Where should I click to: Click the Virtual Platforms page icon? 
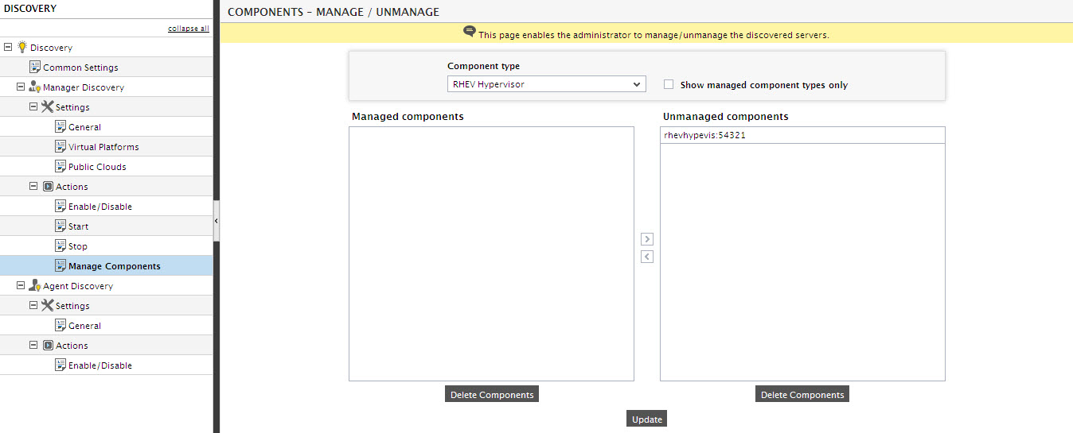coord(60,147)
